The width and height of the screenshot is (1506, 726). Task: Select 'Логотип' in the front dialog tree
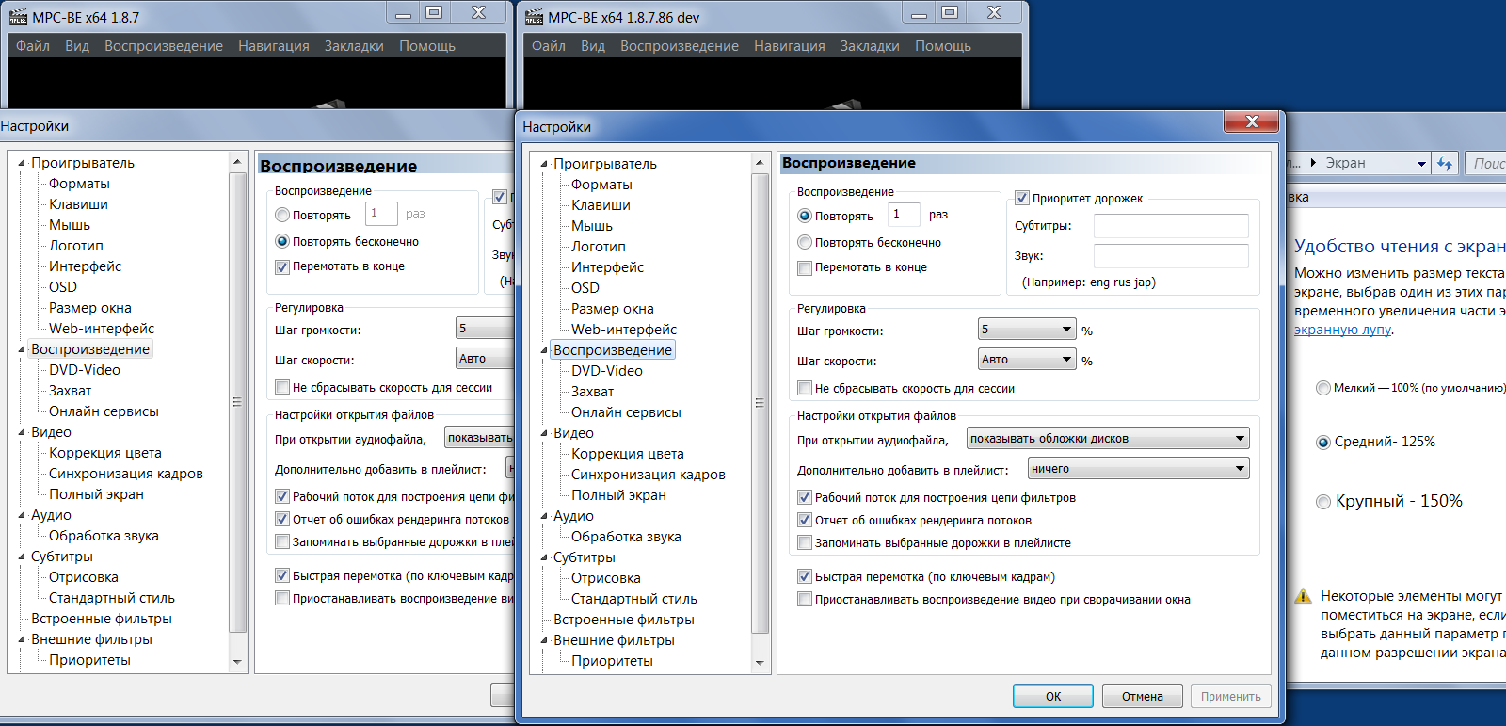pyautogui.click(x=598, y=247)
